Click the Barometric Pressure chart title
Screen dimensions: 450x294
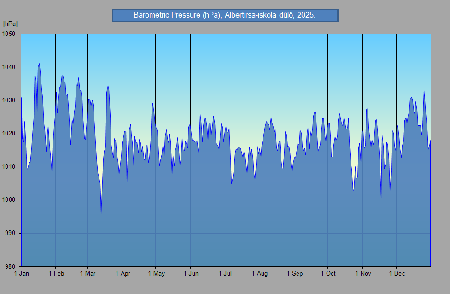point(225,15)
